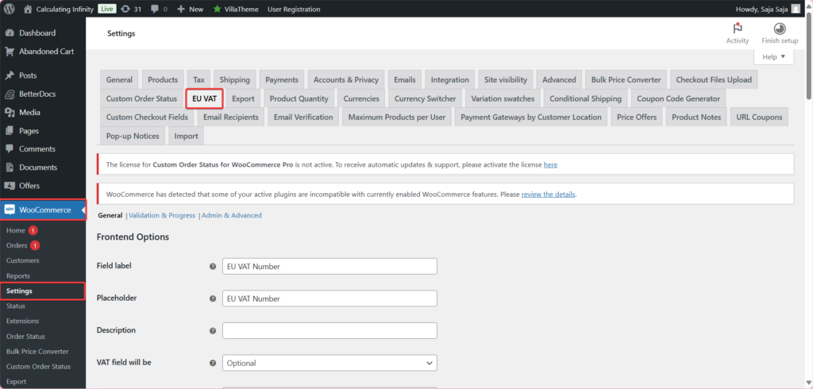Open the Import tab

point(186,136)
